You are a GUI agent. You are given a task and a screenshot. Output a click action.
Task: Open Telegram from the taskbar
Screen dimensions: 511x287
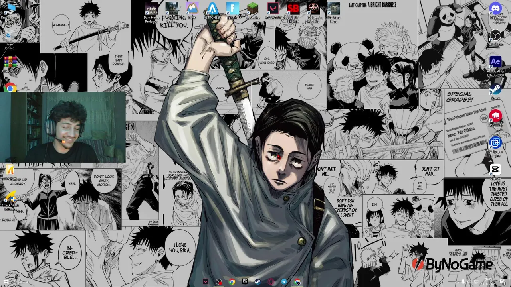(284, 282)
